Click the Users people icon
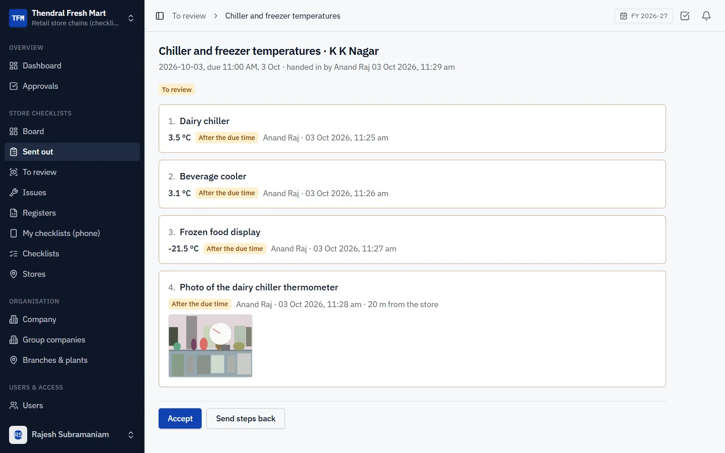The width and height of the screenshot is (725, 453). 14,405
